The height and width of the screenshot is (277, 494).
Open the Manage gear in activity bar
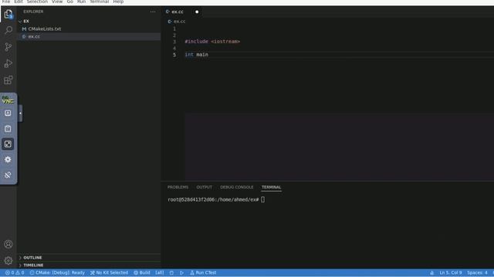[x=8, y=260]
